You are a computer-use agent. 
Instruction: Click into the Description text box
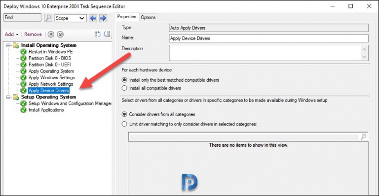point(265,53)
